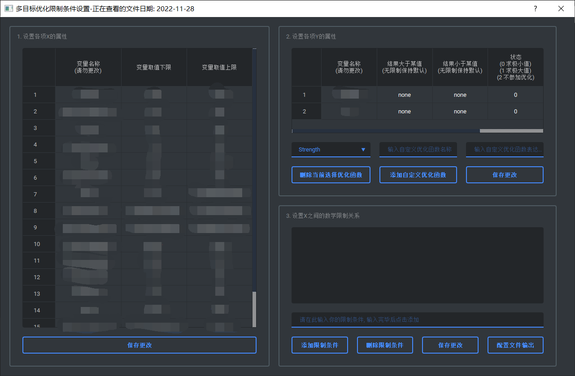Viewport: 575px width, 376px height.
Task: Select row 1 header in X table
Action: coord(39,95)
